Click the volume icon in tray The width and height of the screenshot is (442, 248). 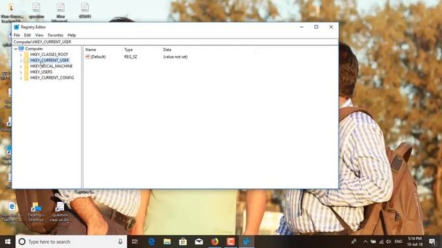tap(388, 242)
